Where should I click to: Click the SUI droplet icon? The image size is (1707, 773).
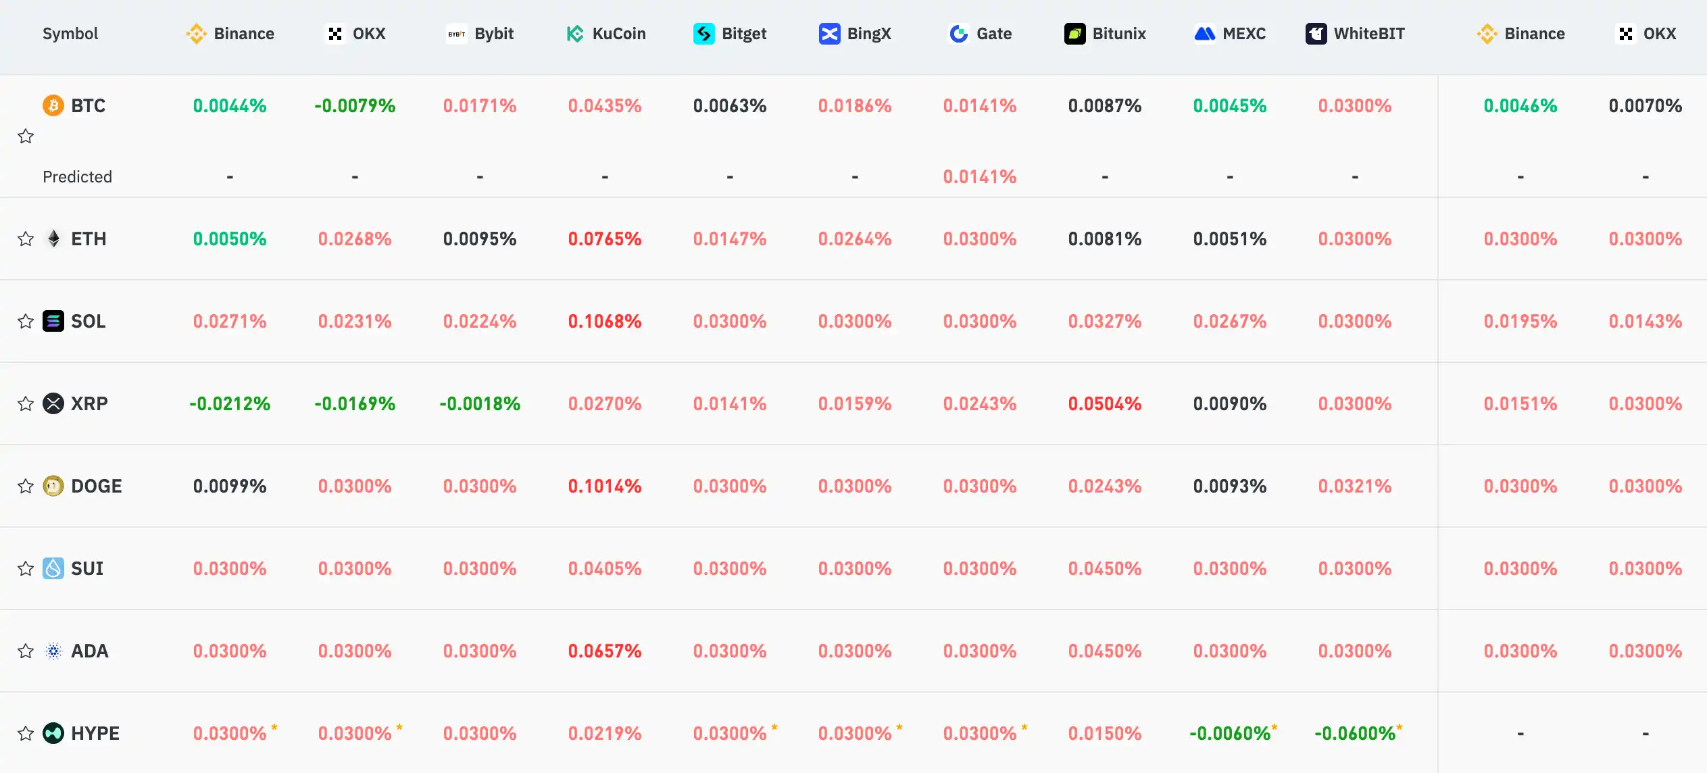[x=53, y=569]
